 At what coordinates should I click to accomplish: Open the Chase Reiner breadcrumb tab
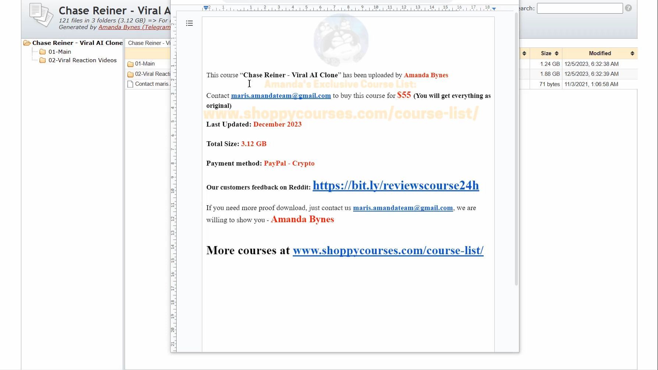click(149, 43)
